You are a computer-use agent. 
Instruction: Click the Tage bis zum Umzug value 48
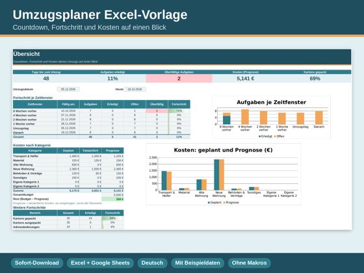click(x=46, y=79)
